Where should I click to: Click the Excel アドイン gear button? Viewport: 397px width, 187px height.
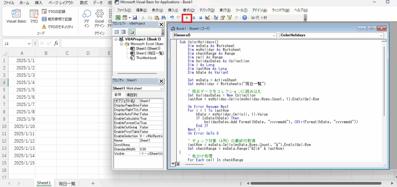coord(100,18)
